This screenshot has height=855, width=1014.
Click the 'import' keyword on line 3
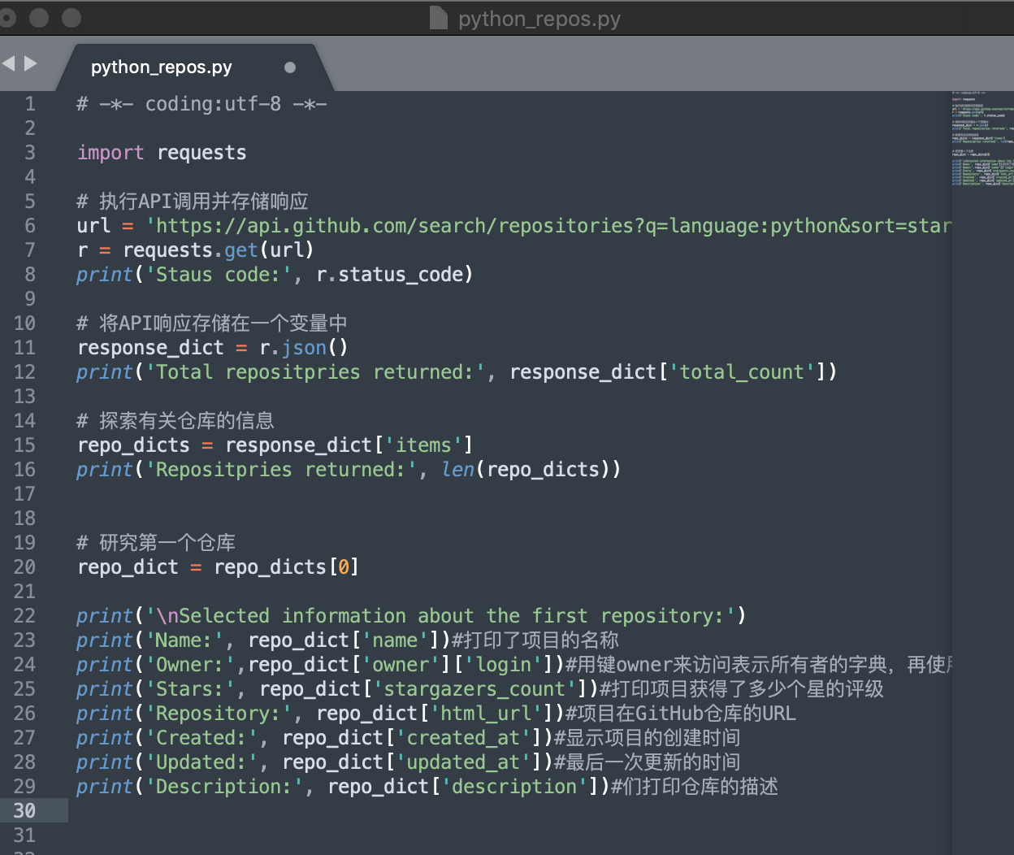pyautogui.click(x=110, y=153)
